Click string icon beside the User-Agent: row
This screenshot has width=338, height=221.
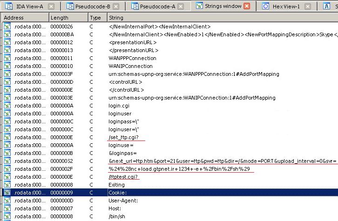click(x=7, y=201)
